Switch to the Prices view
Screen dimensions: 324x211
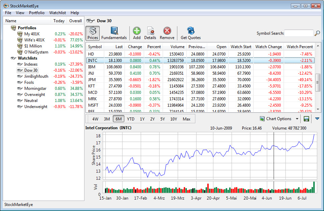[93, 33]
